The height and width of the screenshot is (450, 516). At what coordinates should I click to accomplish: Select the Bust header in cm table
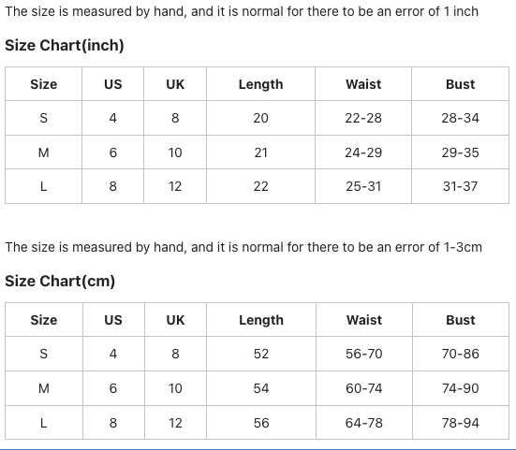pos(461,320)
